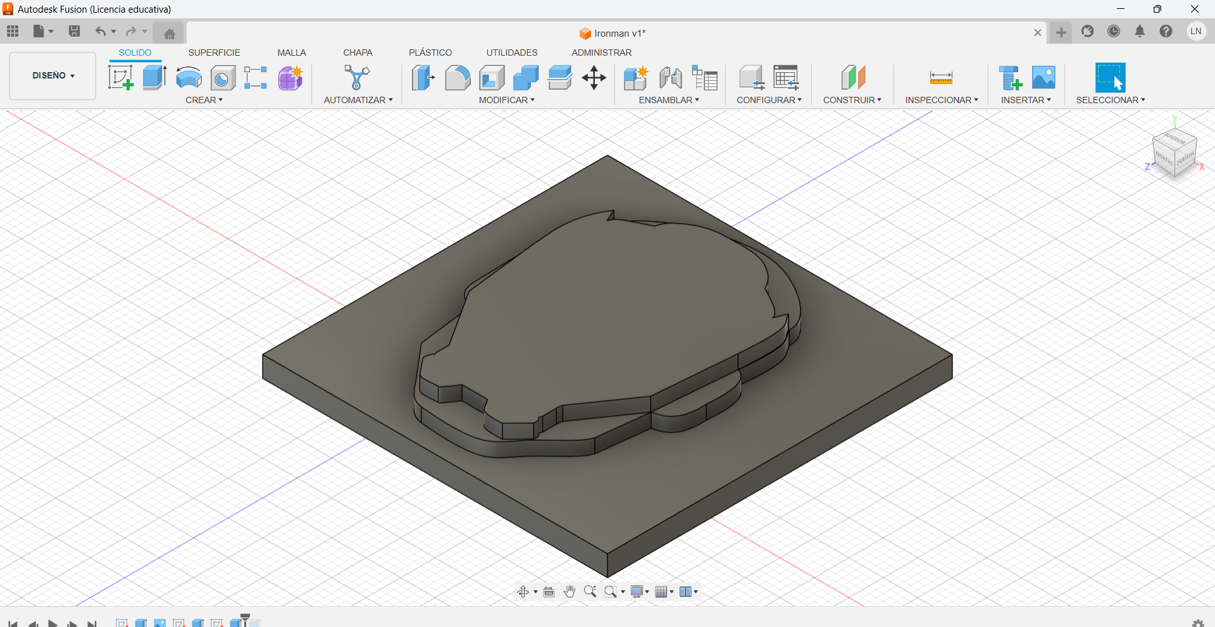Select the Extrude tool
The width and height of the screenshot is (1215, 627).
click(154, 78)
